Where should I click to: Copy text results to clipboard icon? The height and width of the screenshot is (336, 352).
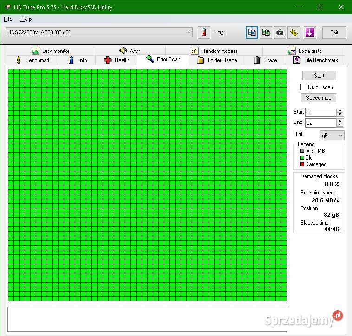click(252, 32)
